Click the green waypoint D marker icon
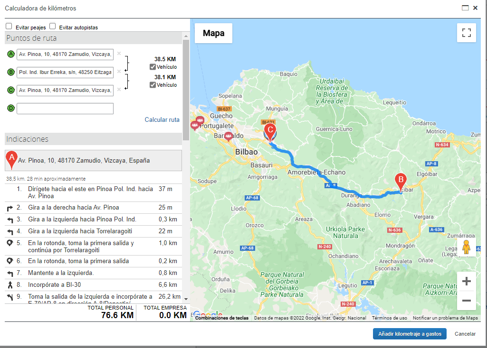 pos(11,108)
